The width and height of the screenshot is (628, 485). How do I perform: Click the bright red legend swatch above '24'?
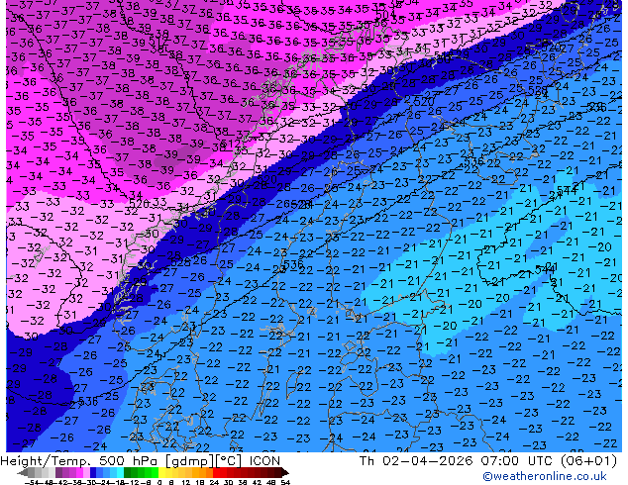[x=216, y=473]
